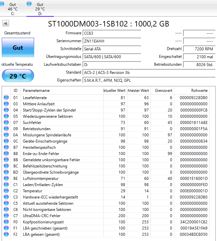The width and height of the screenshot is (217, 241).
Task: Click status icon of Hardware-ECC wiederhergestellt row
Action: [6, 197]
